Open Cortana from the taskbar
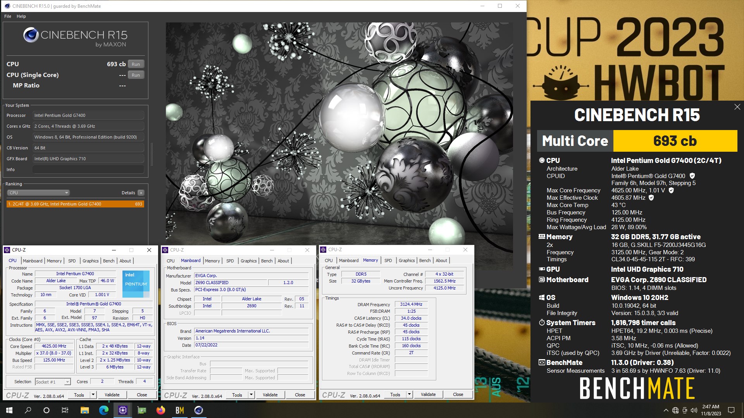Image resolution: width=744 pixels, height=418 pixels. (x=46, y=410)
